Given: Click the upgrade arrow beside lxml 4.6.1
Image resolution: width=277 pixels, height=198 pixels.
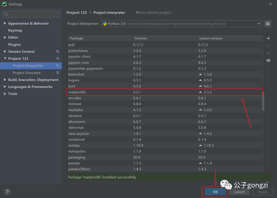Looking at the screenshot, I should 200,86.
